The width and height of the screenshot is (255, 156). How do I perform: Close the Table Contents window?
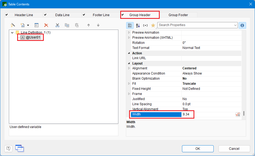(251, 4)
